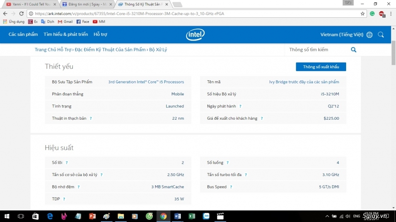Open Task View on taskbar

[x=21, y=216]
